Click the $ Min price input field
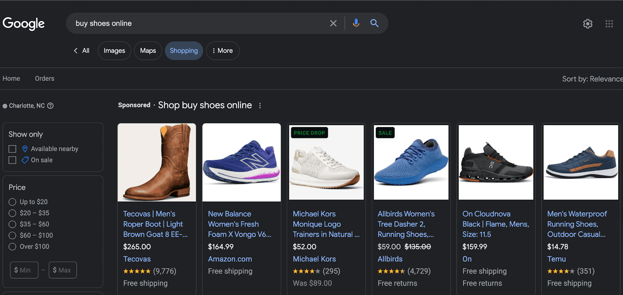This screenshot has height=295, width=623. (x=24, y=270)
